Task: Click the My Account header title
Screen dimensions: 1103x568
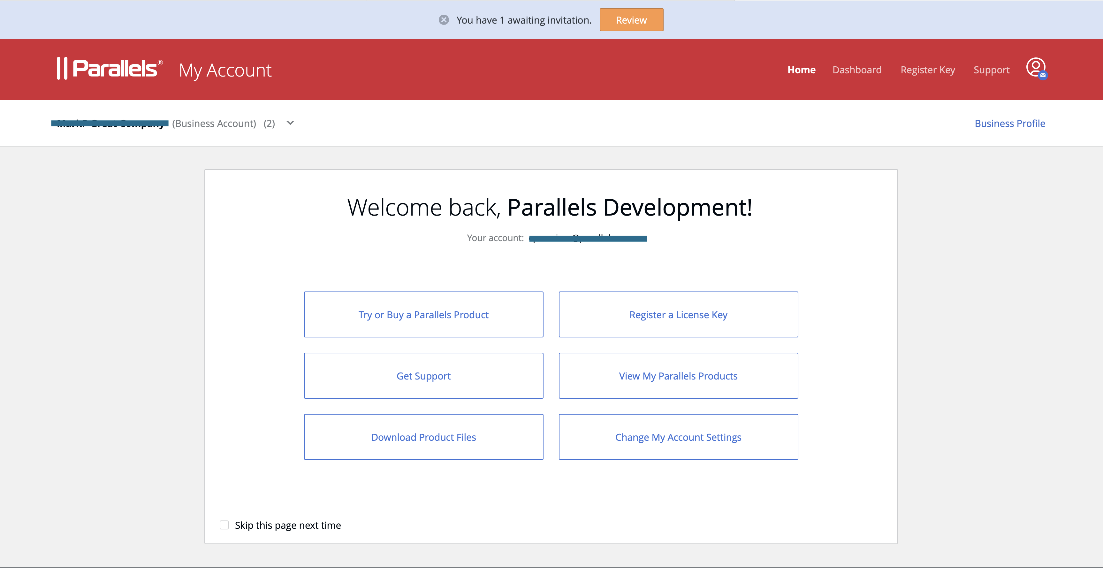Action: (x=225, y=70)
